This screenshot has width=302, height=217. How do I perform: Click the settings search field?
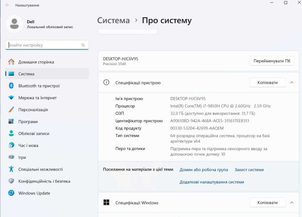pos(45,45)
